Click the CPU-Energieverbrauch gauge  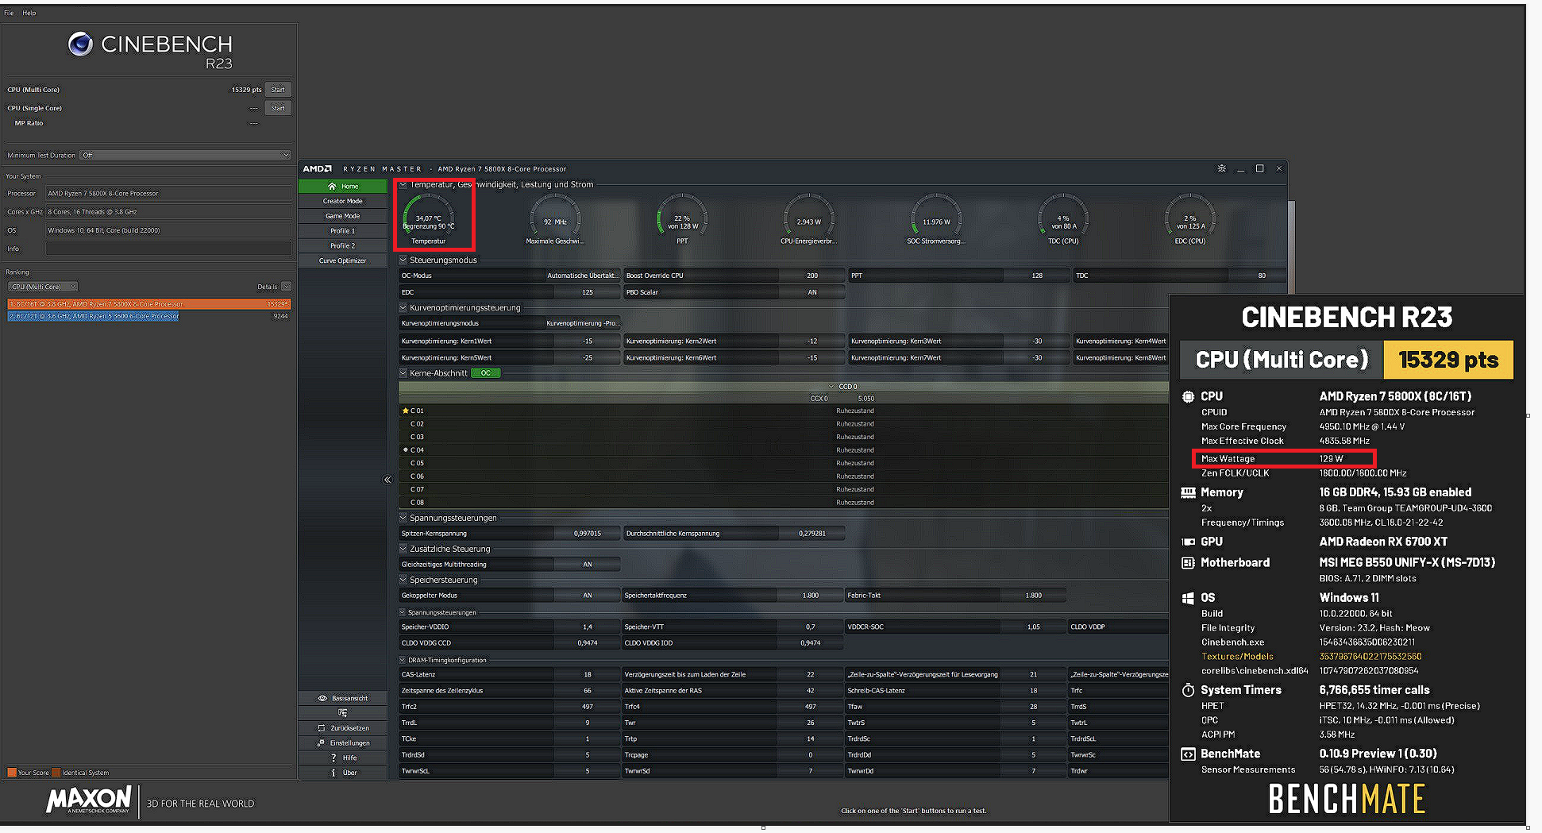pyautogui.click(x=809, y=219)
